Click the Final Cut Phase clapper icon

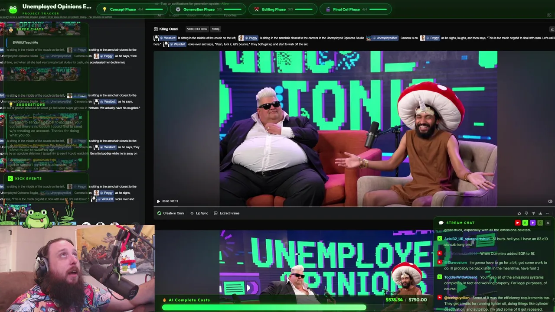coord(328,9)
